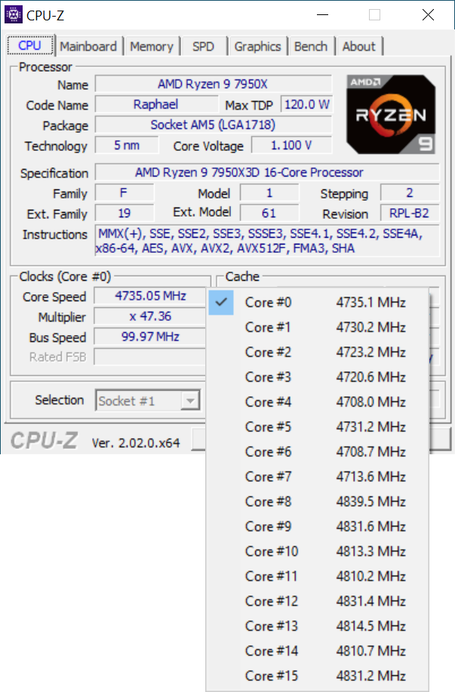Close the CPU-Z window
This screenshot has width=455, height=692.
[x=428, y=14]
